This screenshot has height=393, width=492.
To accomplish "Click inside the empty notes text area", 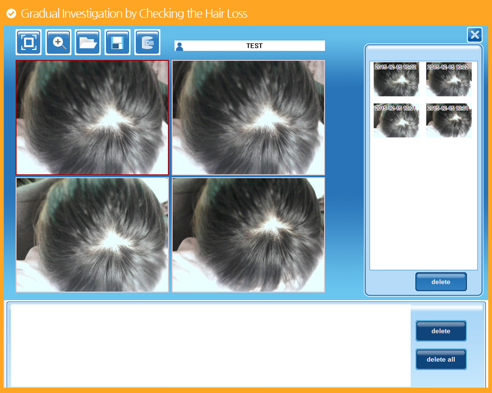I will 210,345.
